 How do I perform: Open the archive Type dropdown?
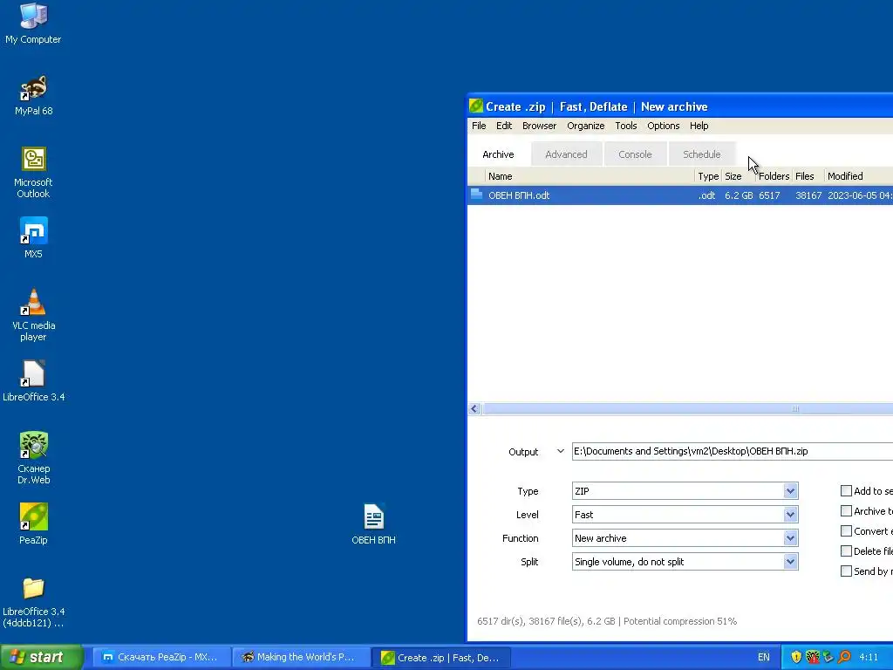790,490
